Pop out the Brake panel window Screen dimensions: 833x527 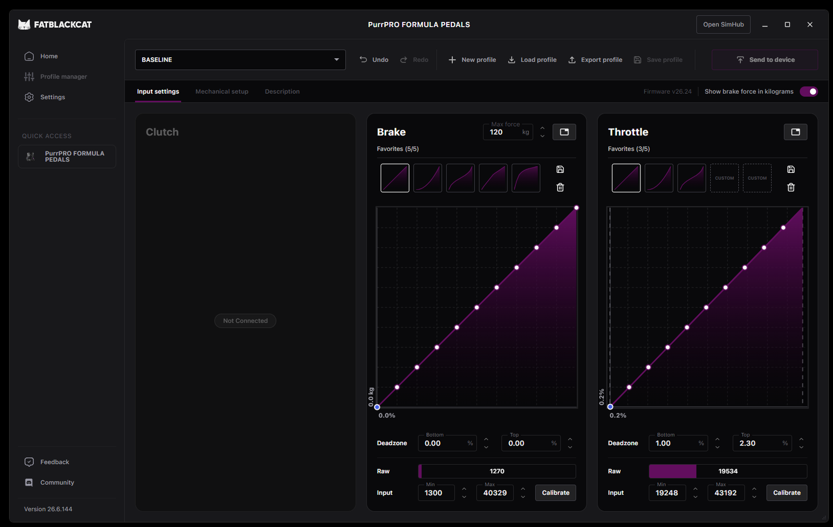click(x=564, y=132)
